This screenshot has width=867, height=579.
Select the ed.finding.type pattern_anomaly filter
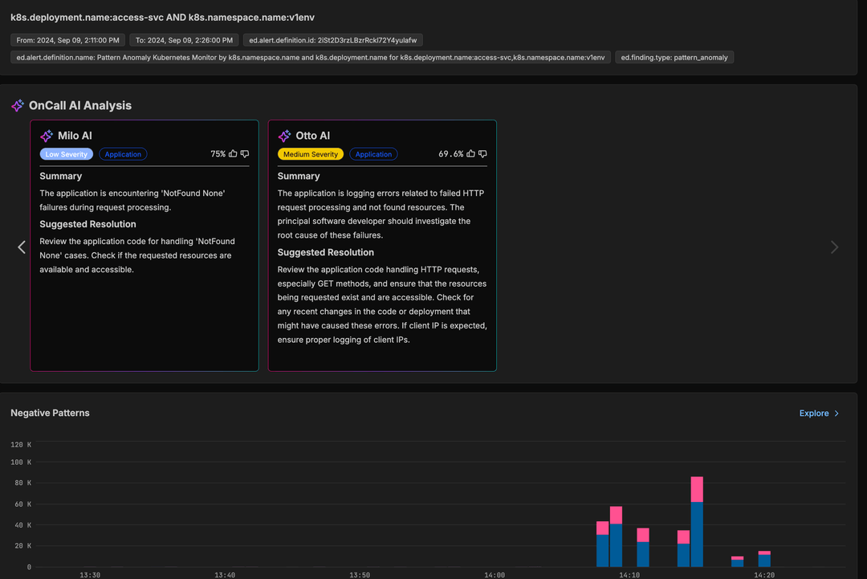click(674, 56)
